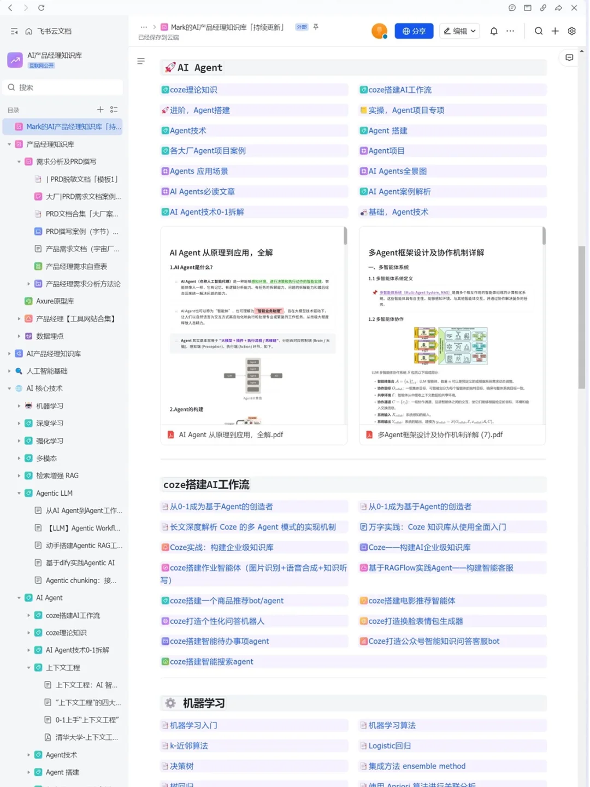The width and height of the screenshot is (590, 787).
Task: Add new page with the plus icon in 目录
Action: (100, 109)
